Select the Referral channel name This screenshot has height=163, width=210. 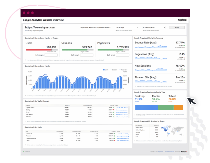pyautogui.click(x=28, y=117)
